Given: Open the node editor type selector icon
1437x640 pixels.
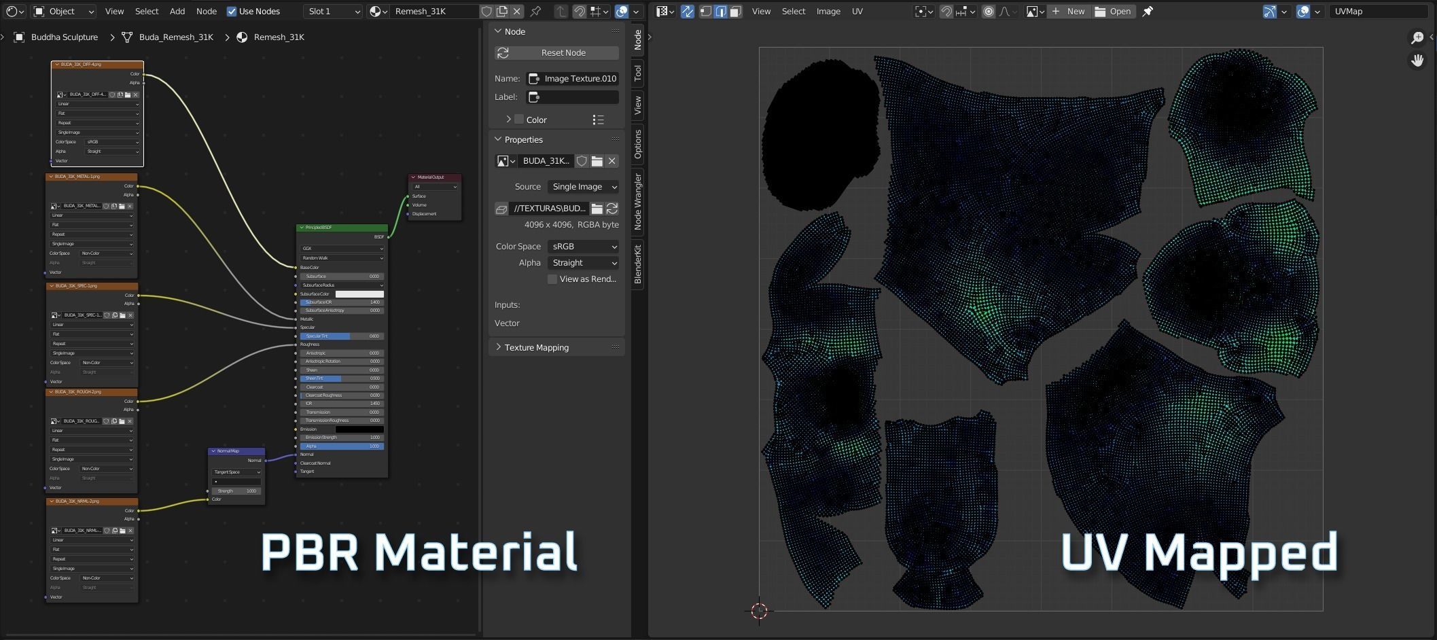Looking at the screenshot, I should [x=15, y=12].
